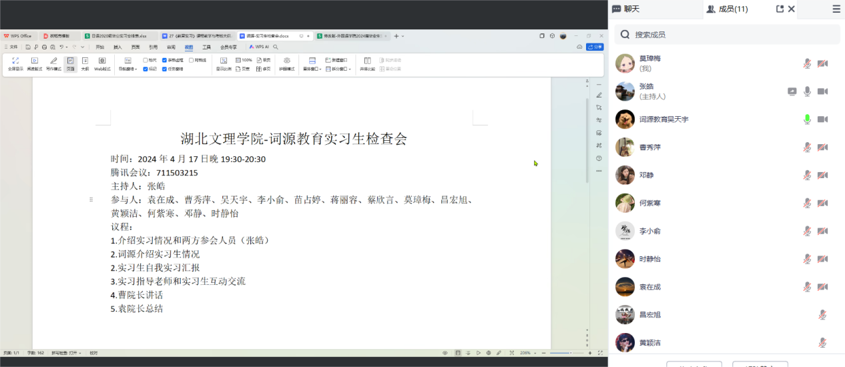Toggle microphone for 词源教育吴天宇

coord(807,119)
